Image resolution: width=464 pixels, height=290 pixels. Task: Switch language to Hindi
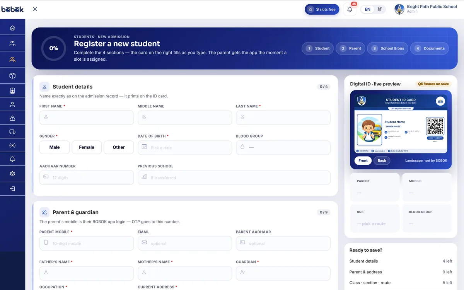[x=380, y=9]
